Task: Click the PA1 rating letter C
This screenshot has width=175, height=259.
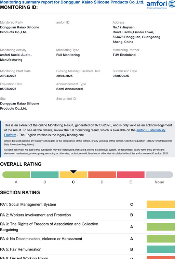Action: pyautogui.click(x=132, y=205)
